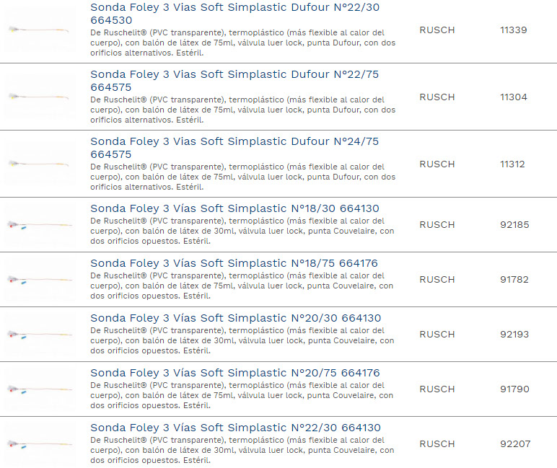Open the Sonda Foley Dufour N°22/30 664530 link
557x468 pixels.
click(234, 8)
